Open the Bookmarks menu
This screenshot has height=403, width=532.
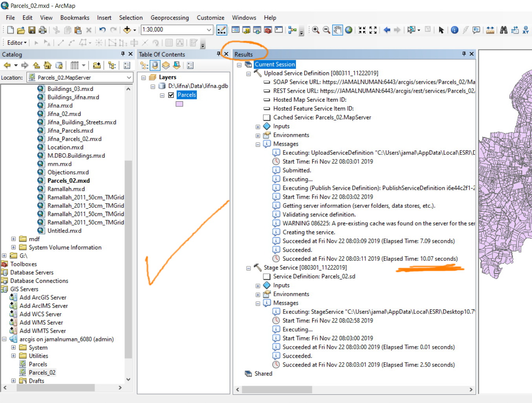(75, 18)
